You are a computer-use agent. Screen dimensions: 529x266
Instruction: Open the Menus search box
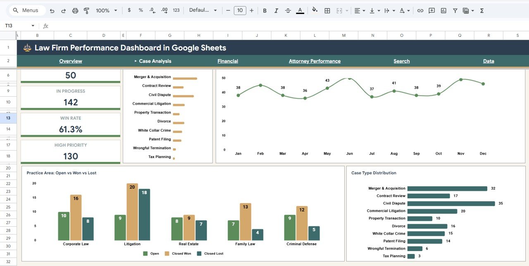click(26, 10)
